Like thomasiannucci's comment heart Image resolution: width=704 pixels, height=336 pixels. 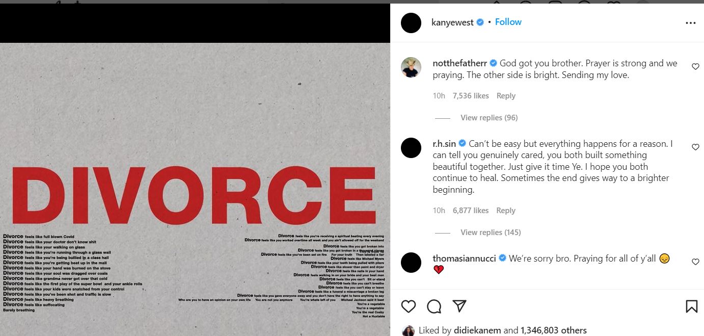[x=695, y=262]
